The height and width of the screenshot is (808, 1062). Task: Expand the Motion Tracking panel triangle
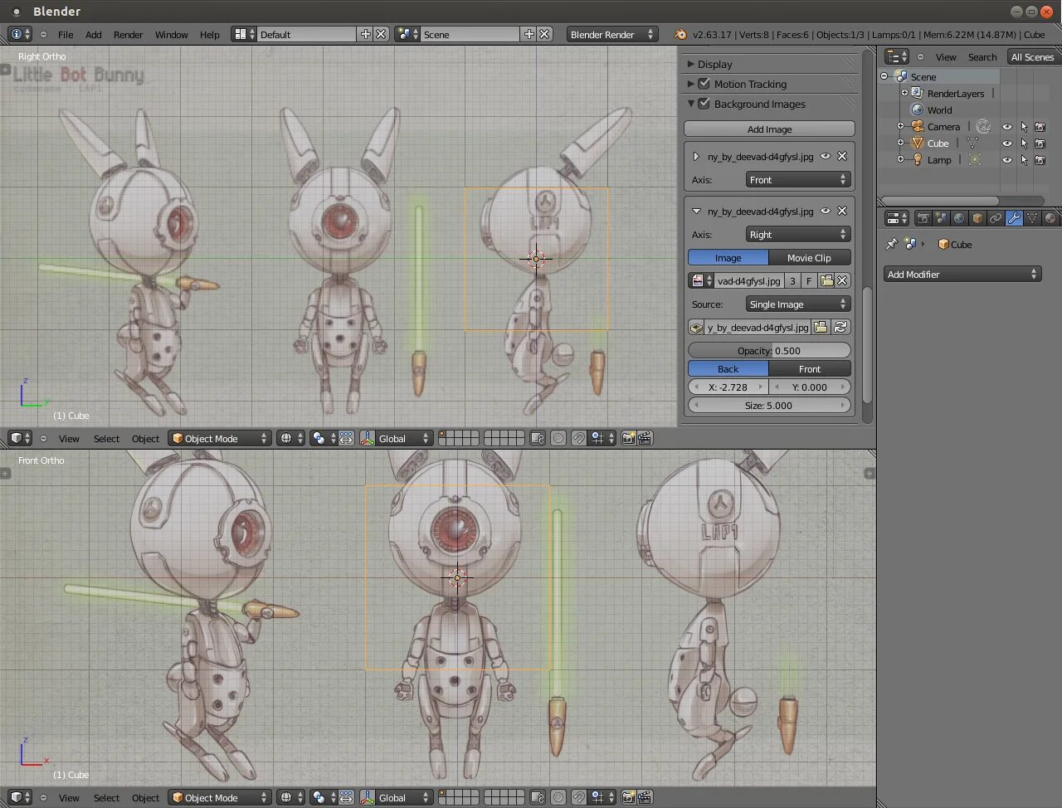pos(690,84)
